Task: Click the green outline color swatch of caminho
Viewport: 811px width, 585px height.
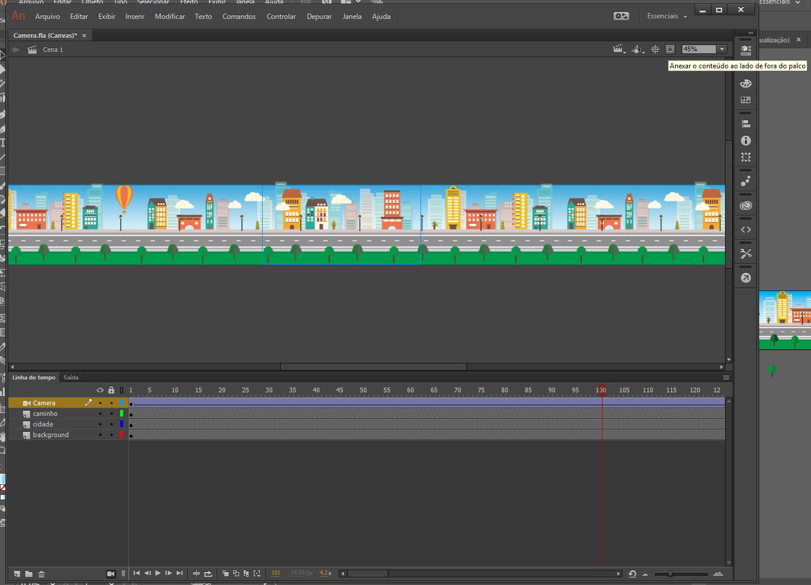Action: 122,414
